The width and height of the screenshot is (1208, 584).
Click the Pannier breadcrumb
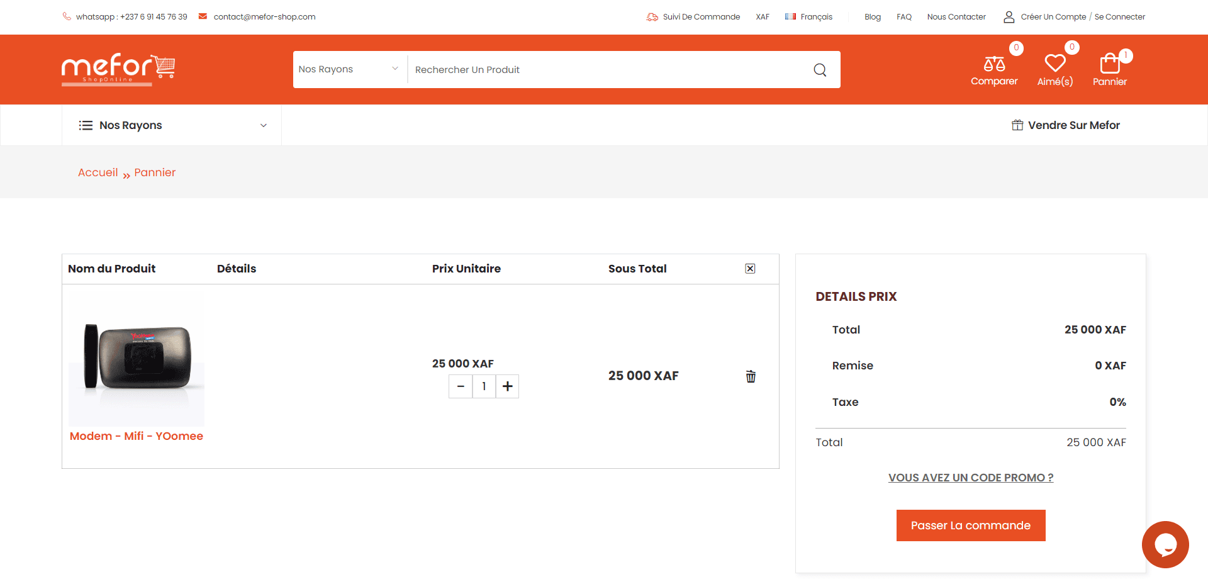[155, 172]
